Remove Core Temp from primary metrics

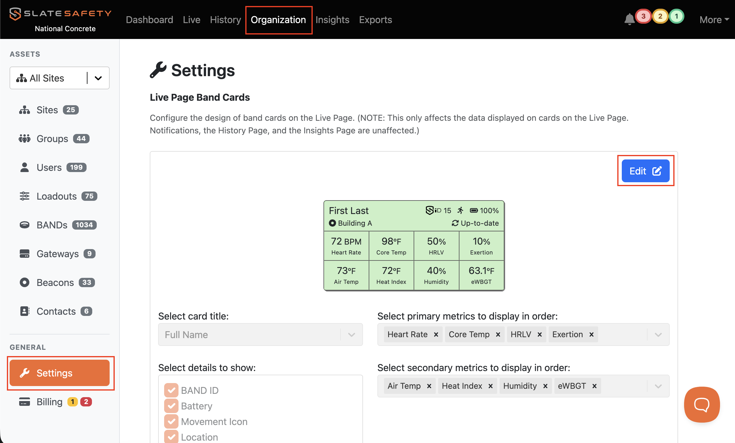498,334
